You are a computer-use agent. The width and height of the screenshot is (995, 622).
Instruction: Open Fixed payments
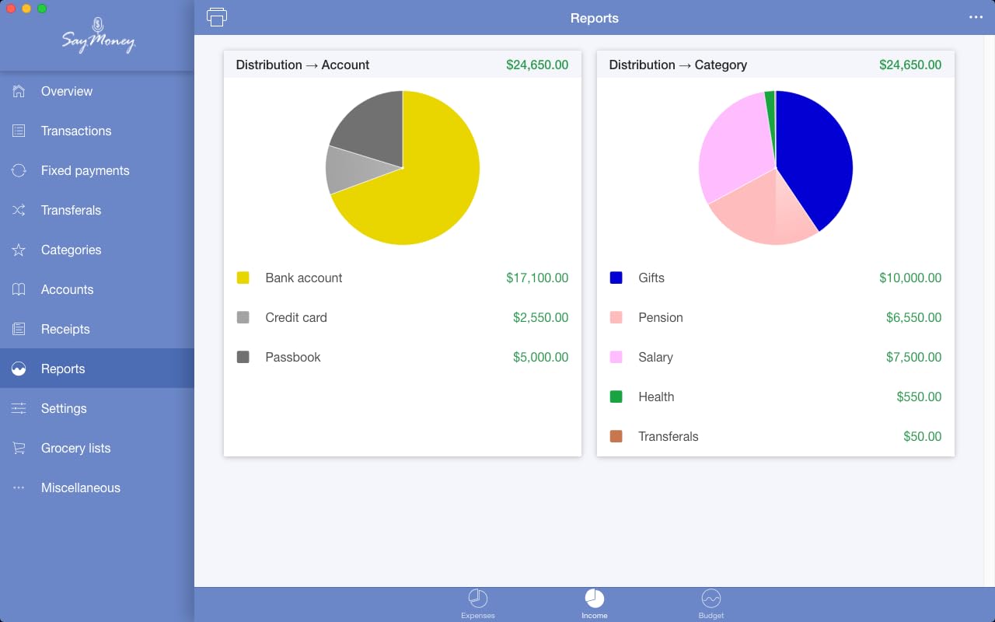coord(97,170)
